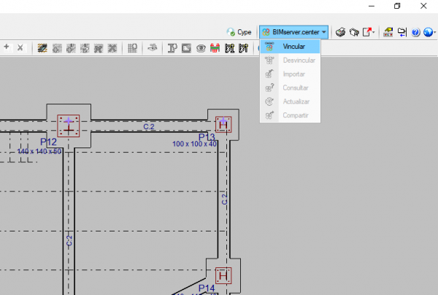
Task: Click the horizontal C.2 beam label
Action: pyautogui.click(x=149, y=127)
